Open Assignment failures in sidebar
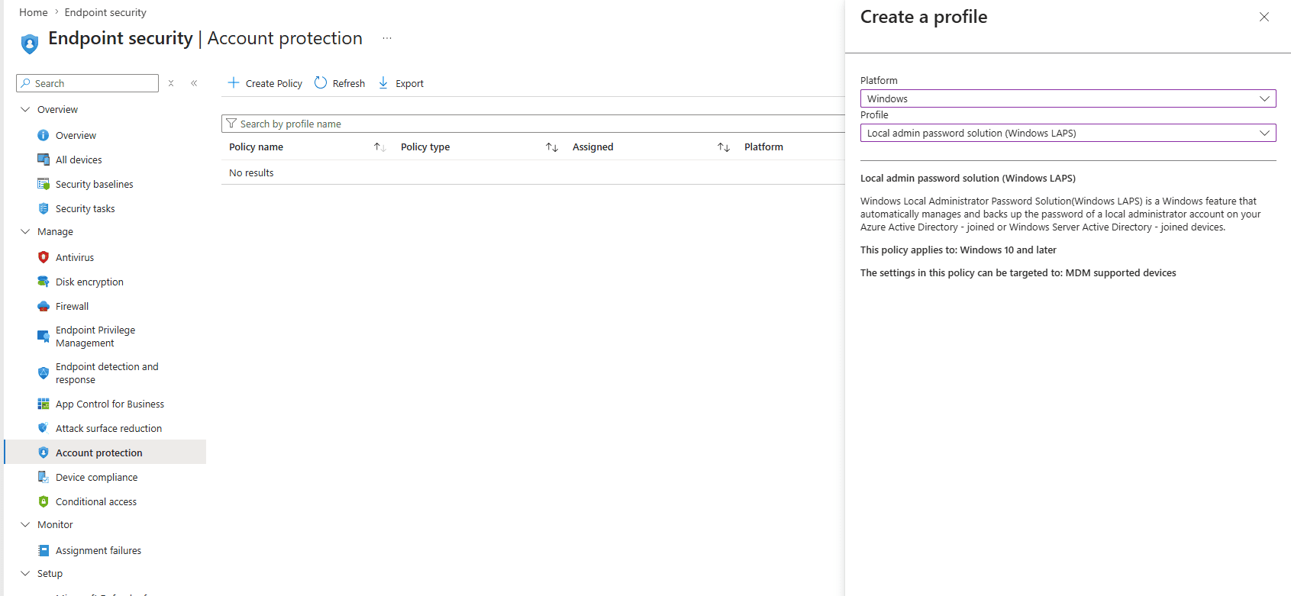Screen dimensions: 1291x596 [98, 550]
